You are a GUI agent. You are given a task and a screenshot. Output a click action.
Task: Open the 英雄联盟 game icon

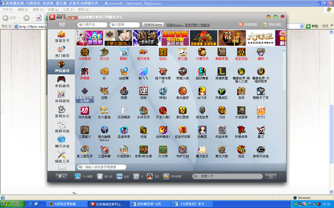(222, 72)
